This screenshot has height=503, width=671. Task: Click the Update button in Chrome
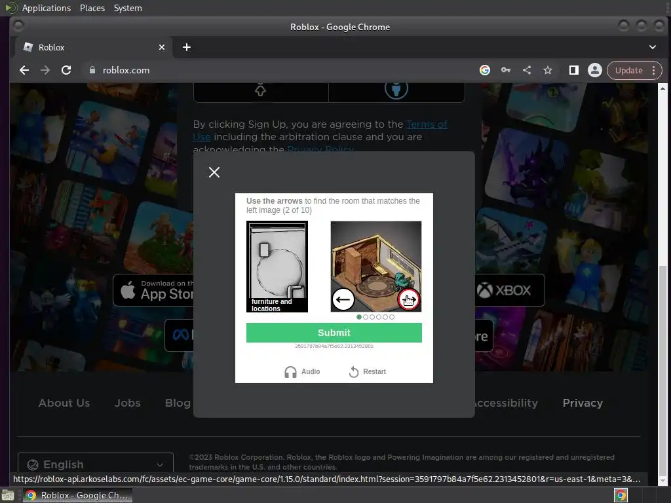pyautogui.click(x=628, y=70)
